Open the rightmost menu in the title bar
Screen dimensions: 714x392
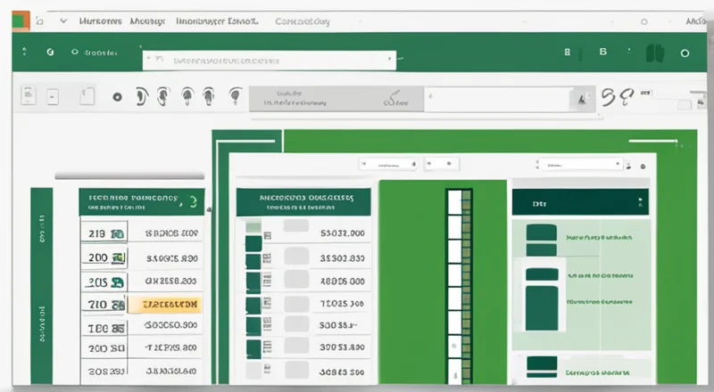699,19
